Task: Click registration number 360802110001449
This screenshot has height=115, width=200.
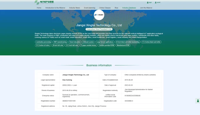Action: [69, 101]
